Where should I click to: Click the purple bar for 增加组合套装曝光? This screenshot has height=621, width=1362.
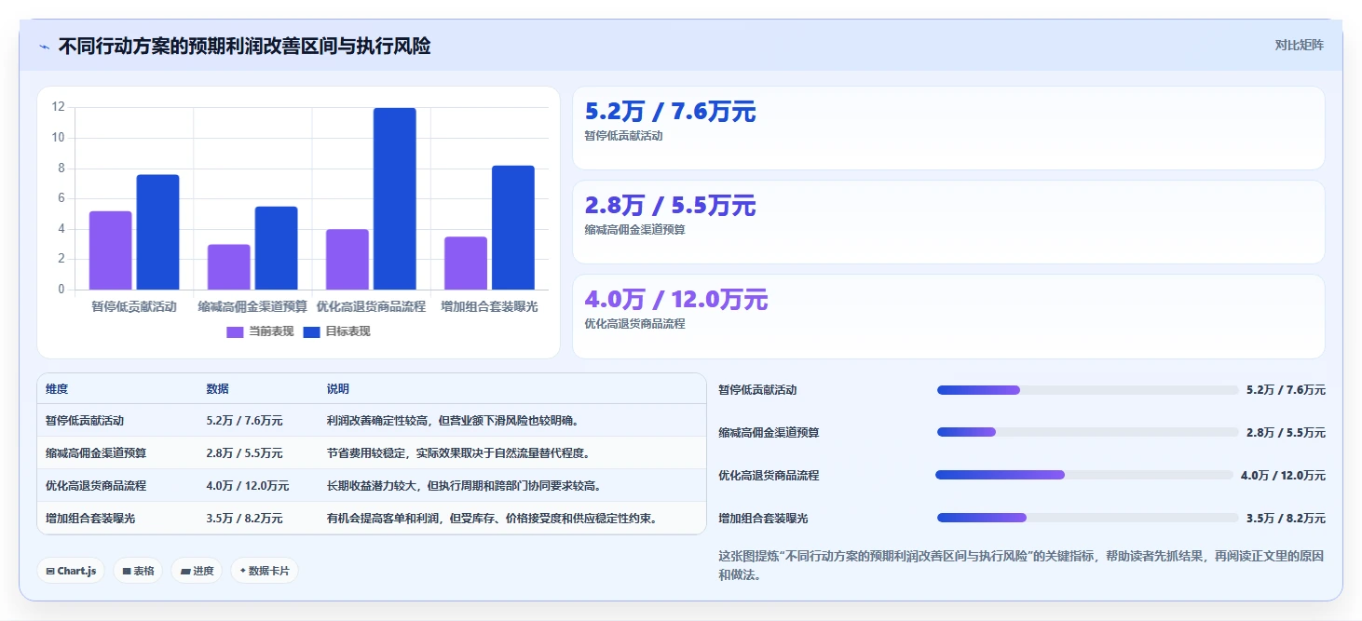(466, 263)
